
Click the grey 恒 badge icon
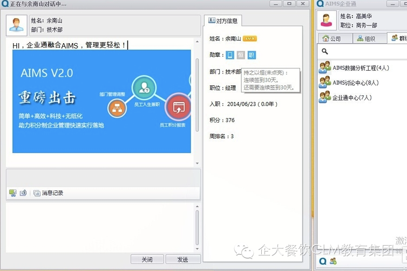[x=241, y=55]
